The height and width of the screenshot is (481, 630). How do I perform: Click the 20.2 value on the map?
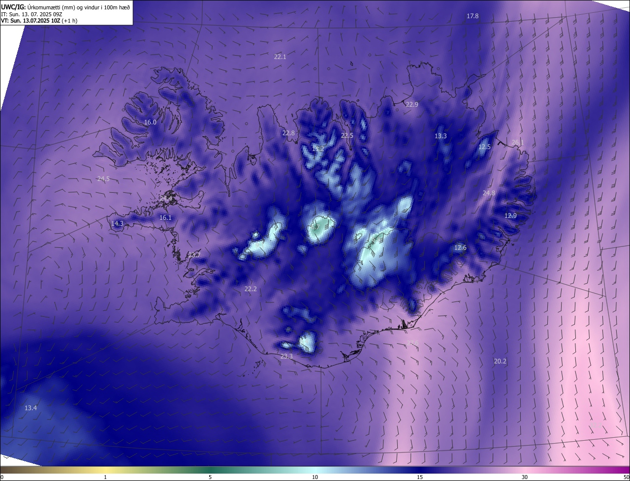point(500,361)
